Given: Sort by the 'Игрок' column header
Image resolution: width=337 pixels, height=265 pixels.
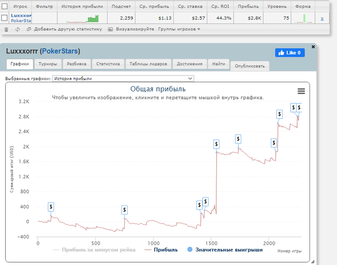Looking at the screenshot, I should (x=20, y=6).
